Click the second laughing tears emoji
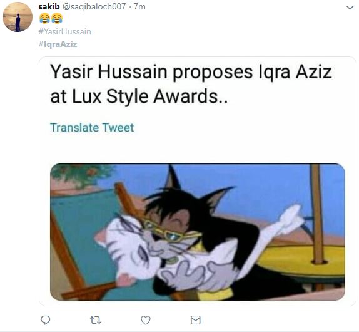 (57, 18)
